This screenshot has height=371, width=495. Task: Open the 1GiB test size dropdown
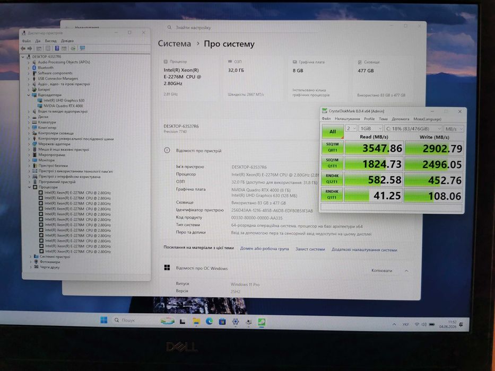point(371,128)
